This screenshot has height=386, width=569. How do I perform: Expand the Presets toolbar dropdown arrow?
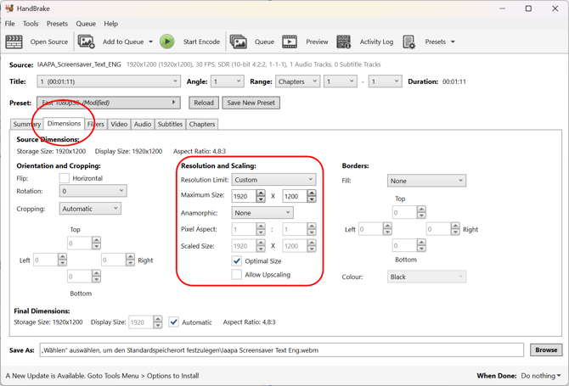453,42
